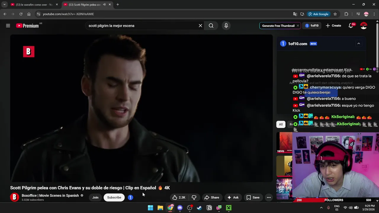
Task: Bookmark this page with the star
Action: click(335, 14)
